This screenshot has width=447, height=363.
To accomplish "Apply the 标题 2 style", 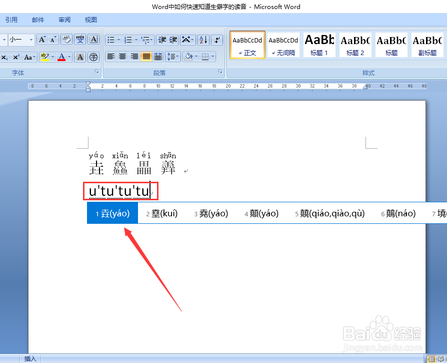I will [355, 45].
